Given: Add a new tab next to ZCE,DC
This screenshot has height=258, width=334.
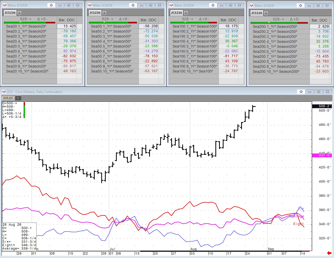Looking at the screenshot, I should [x=18, y=98].
